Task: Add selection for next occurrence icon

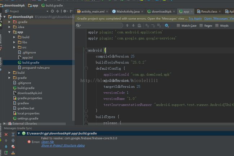Action: (147, 26)
